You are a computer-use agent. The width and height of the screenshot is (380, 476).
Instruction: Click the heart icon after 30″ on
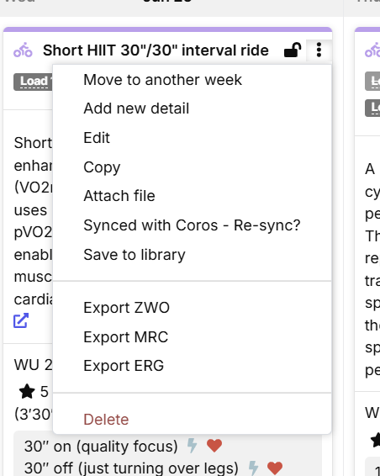point(214,446)
